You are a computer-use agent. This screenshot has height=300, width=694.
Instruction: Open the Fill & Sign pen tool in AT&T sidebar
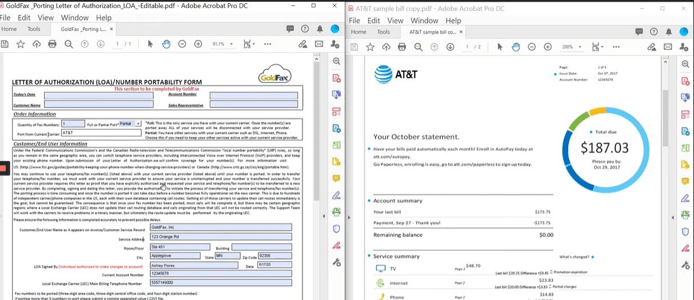(x=685, y=199)
